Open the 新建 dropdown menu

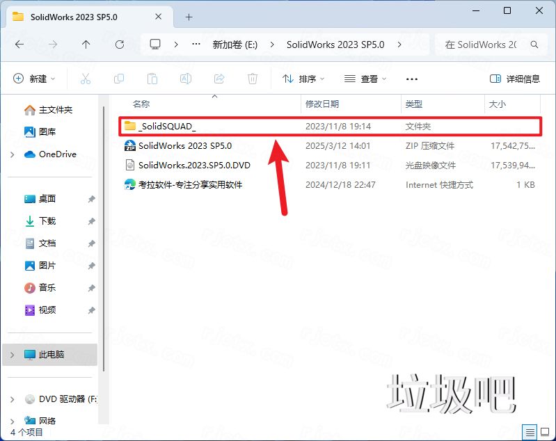coord(34,79)
